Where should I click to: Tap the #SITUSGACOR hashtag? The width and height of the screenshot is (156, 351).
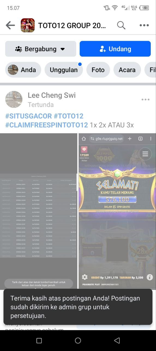pyautogui.click(x=28, y=116)
